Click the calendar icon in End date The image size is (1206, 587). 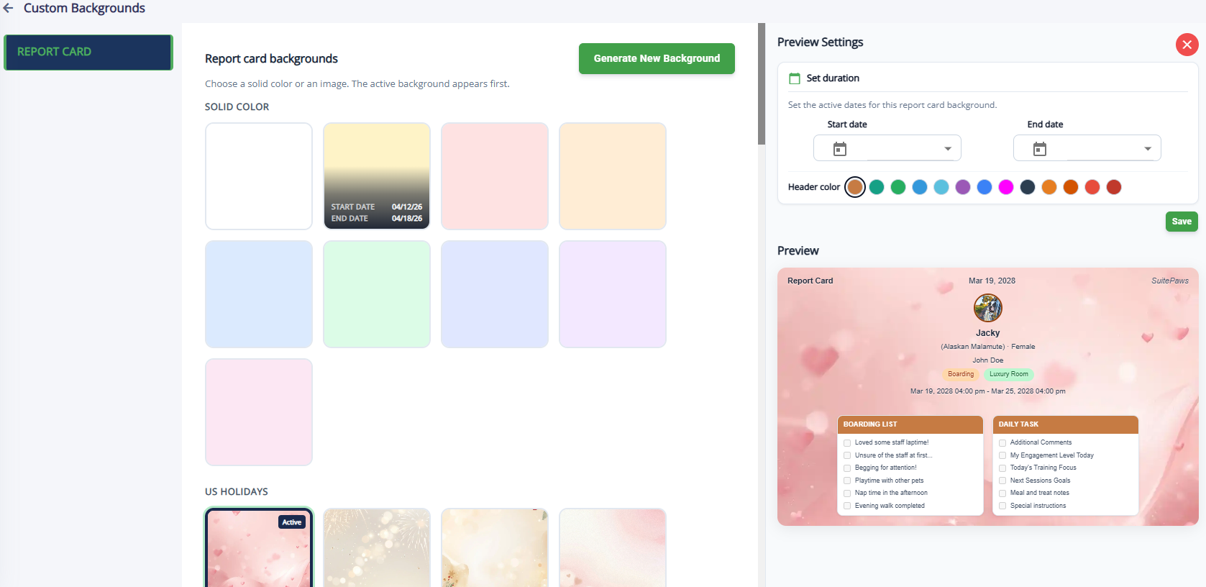1039,149
